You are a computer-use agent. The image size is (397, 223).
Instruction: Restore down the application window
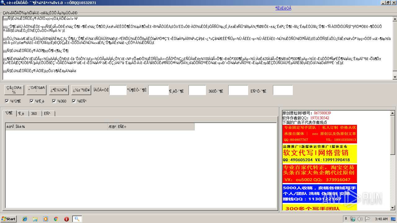[x=388, y=3]
